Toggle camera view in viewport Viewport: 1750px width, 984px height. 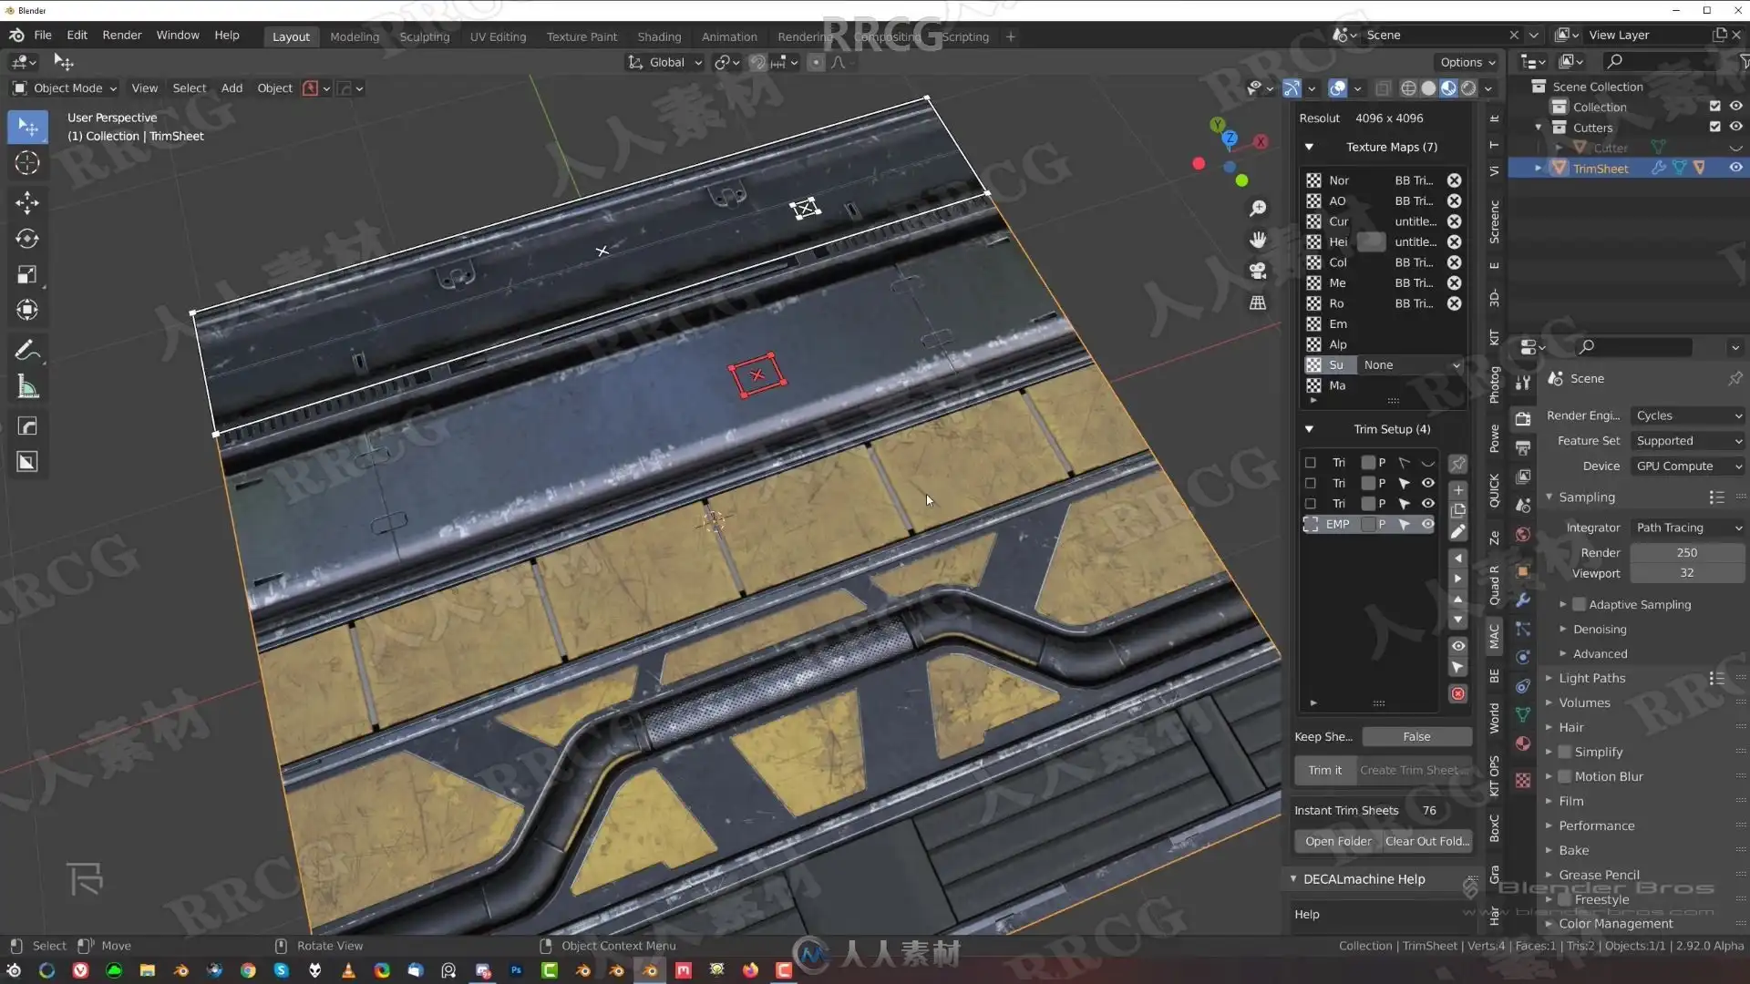pos(1258,271)
